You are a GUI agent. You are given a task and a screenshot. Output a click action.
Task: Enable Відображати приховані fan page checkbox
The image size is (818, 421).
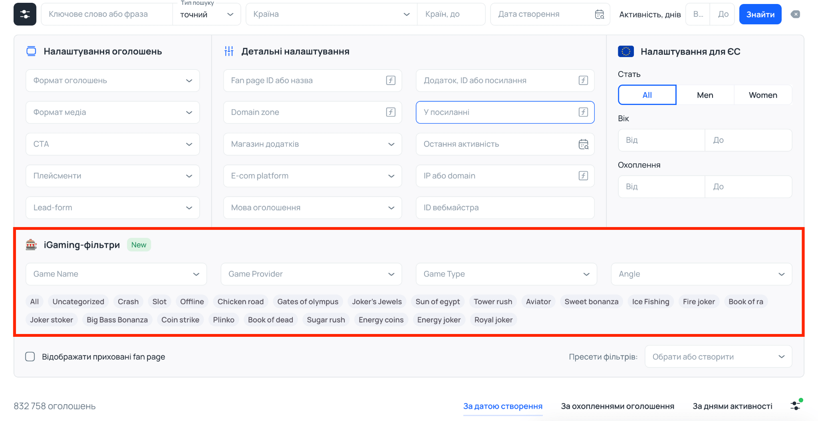click(30, 357)
